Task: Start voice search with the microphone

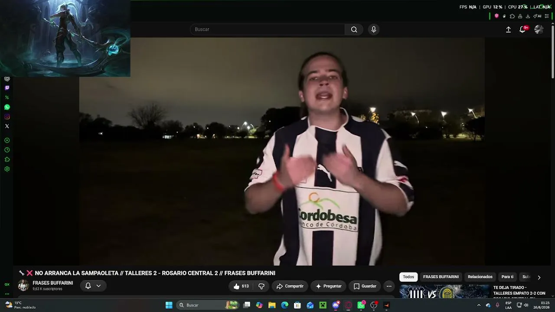Action: [x=374, y=29]
